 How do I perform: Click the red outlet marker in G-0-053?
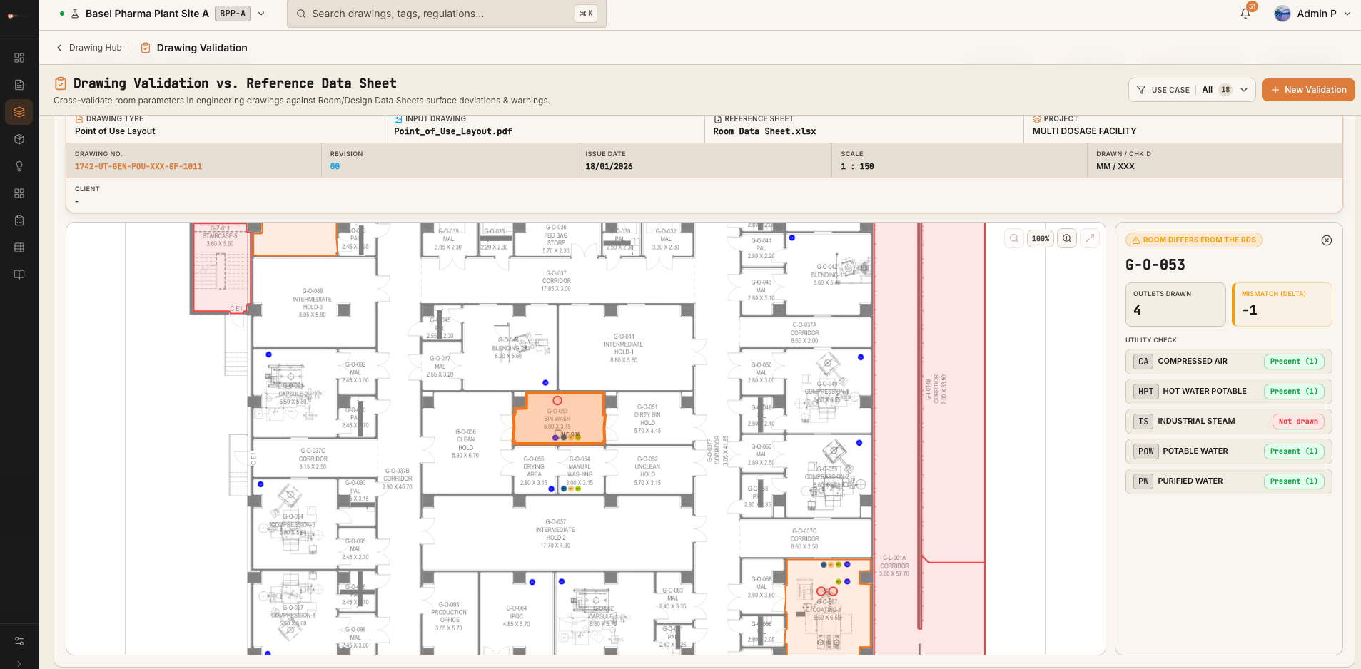[x=557, y=401]
